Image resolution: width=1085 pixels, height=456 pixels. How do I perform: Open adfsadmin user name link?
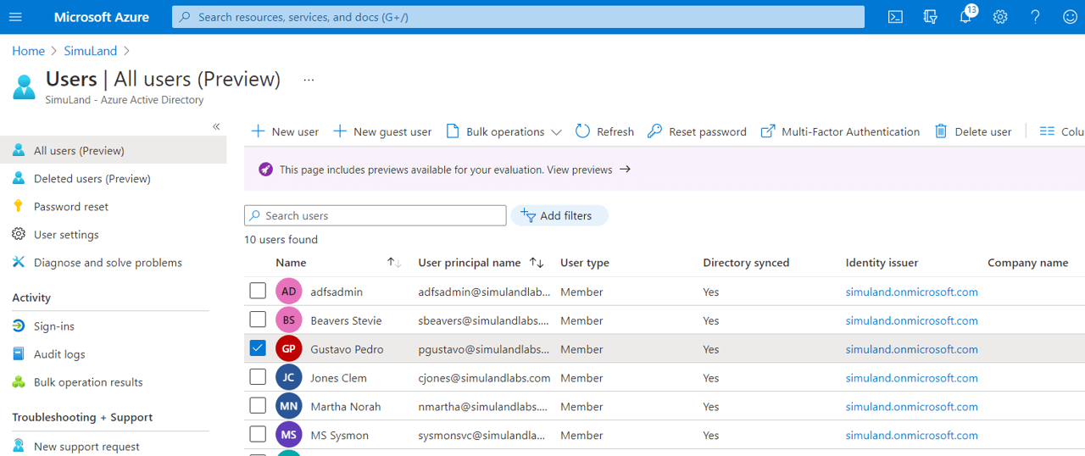coord(337,292)
